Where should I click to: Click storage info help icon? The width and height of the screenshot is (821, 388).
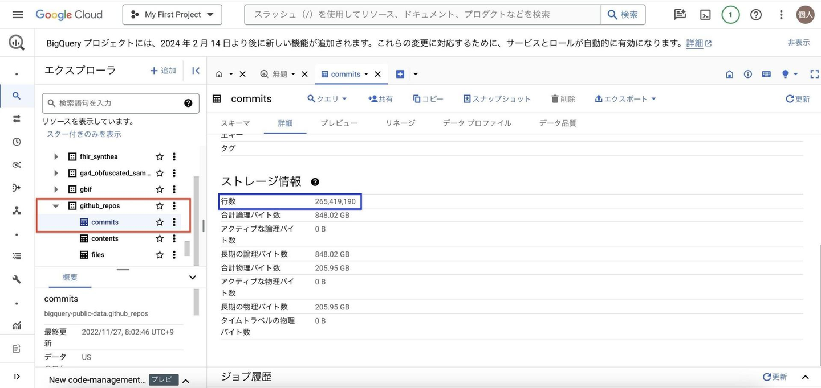[315, 182]
